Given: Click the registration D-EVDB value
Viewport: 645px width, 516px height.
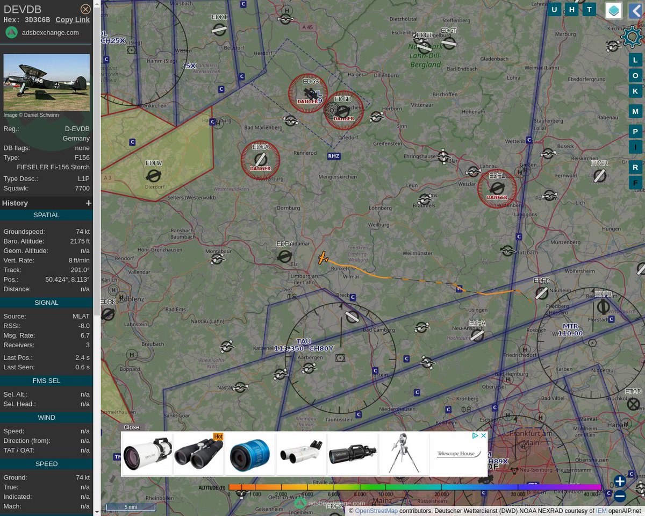Looking at the screenshot, I should [77, 129].
